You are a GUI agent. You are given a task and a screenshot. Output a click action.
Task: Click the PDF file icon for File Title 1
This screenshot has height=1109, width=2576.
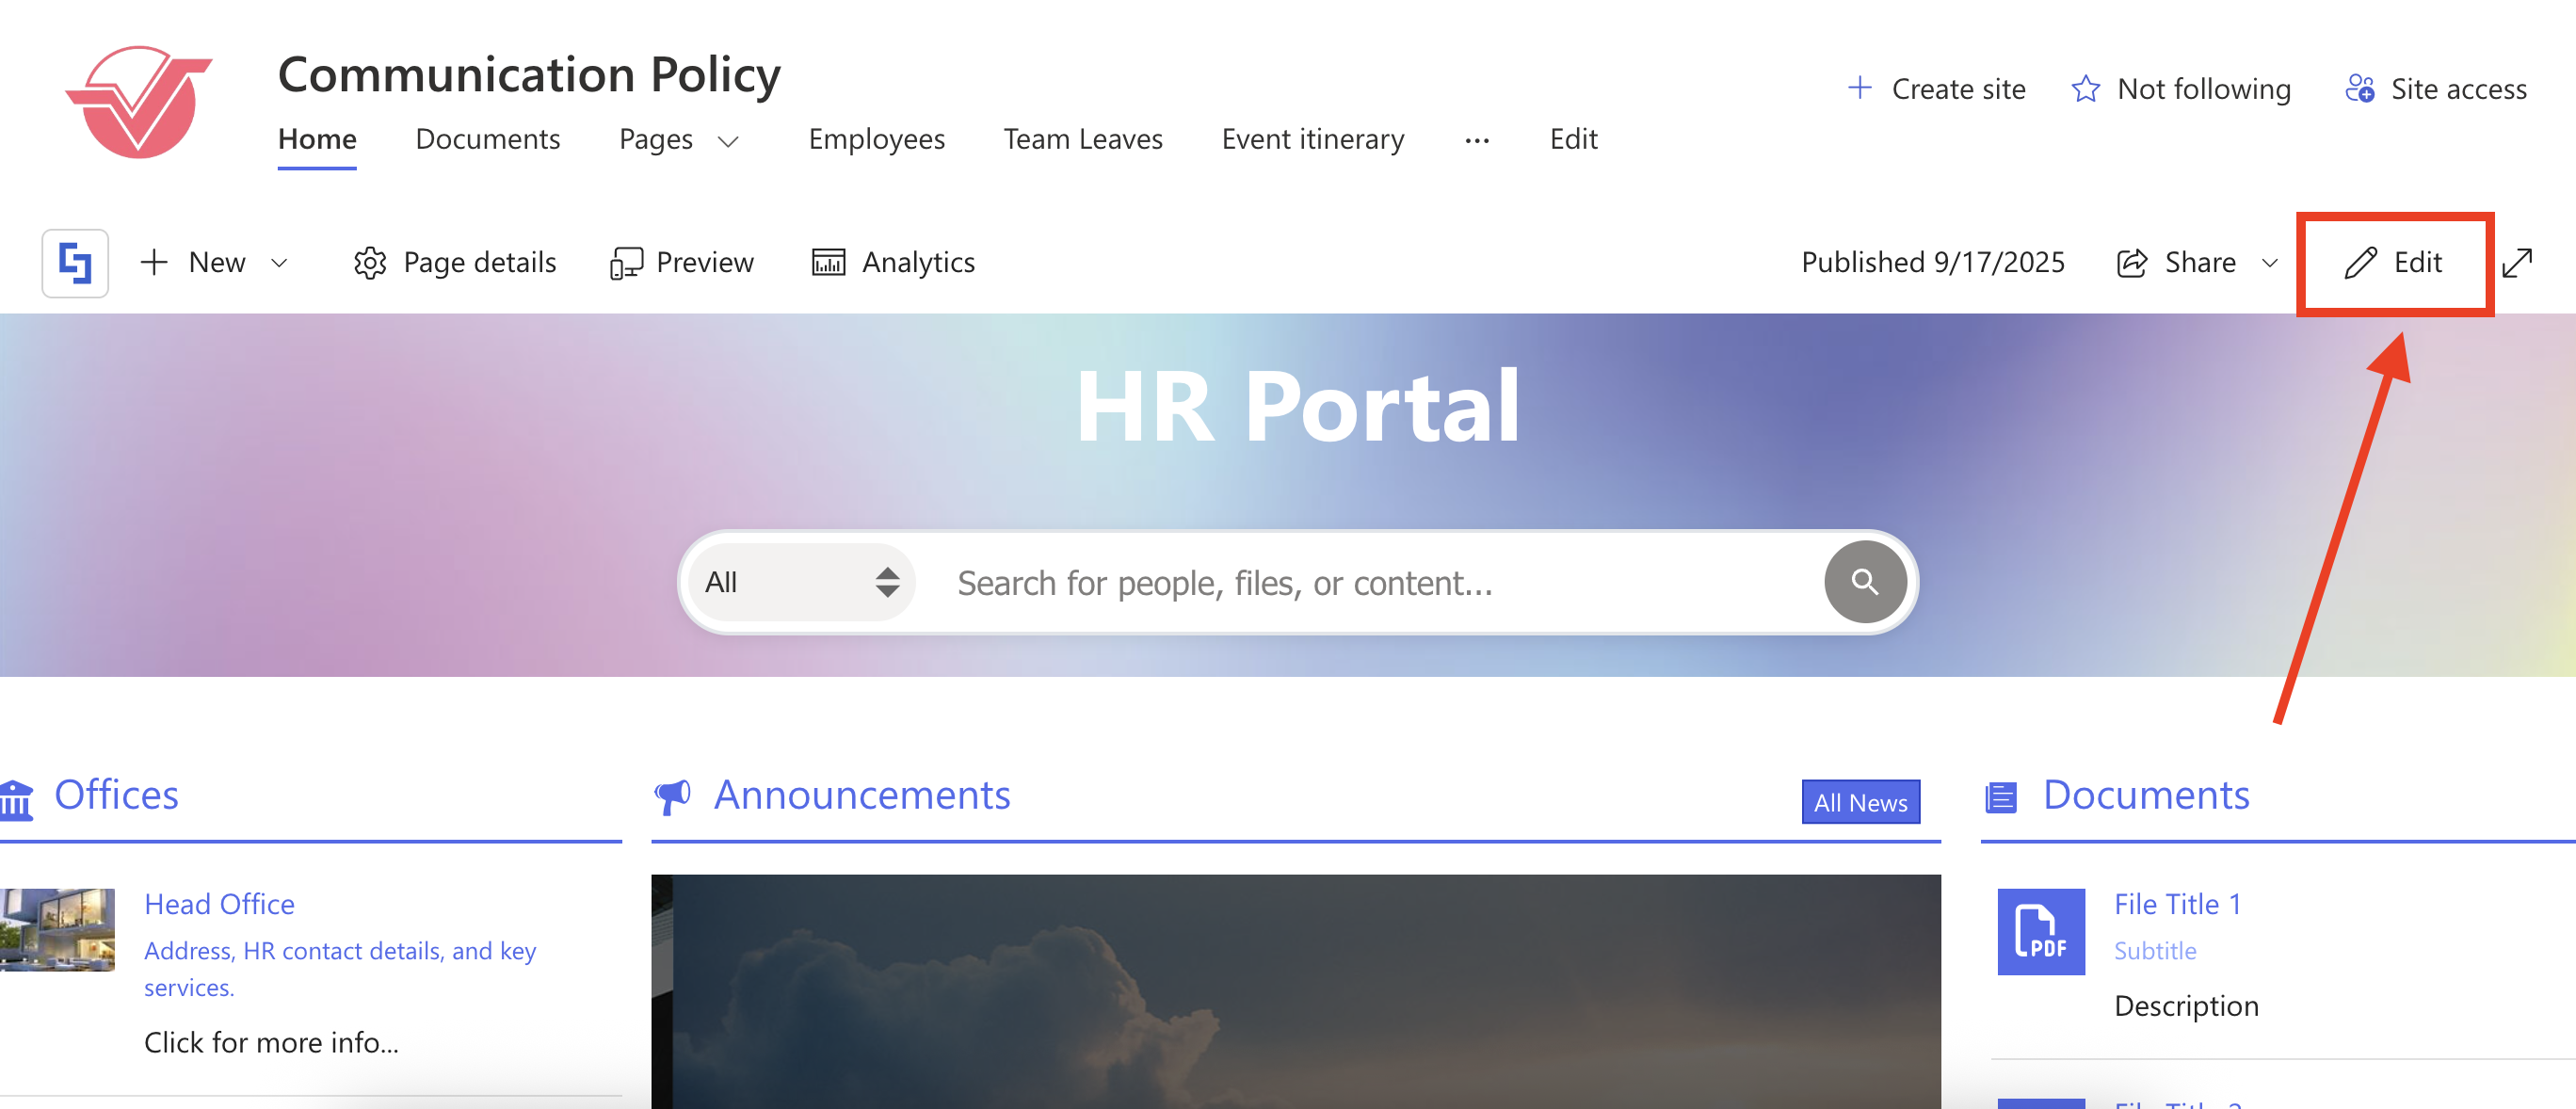coord(2040,931)
